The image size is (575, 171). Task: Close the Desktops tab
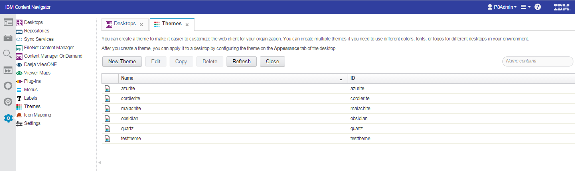[x=141, y=24]
